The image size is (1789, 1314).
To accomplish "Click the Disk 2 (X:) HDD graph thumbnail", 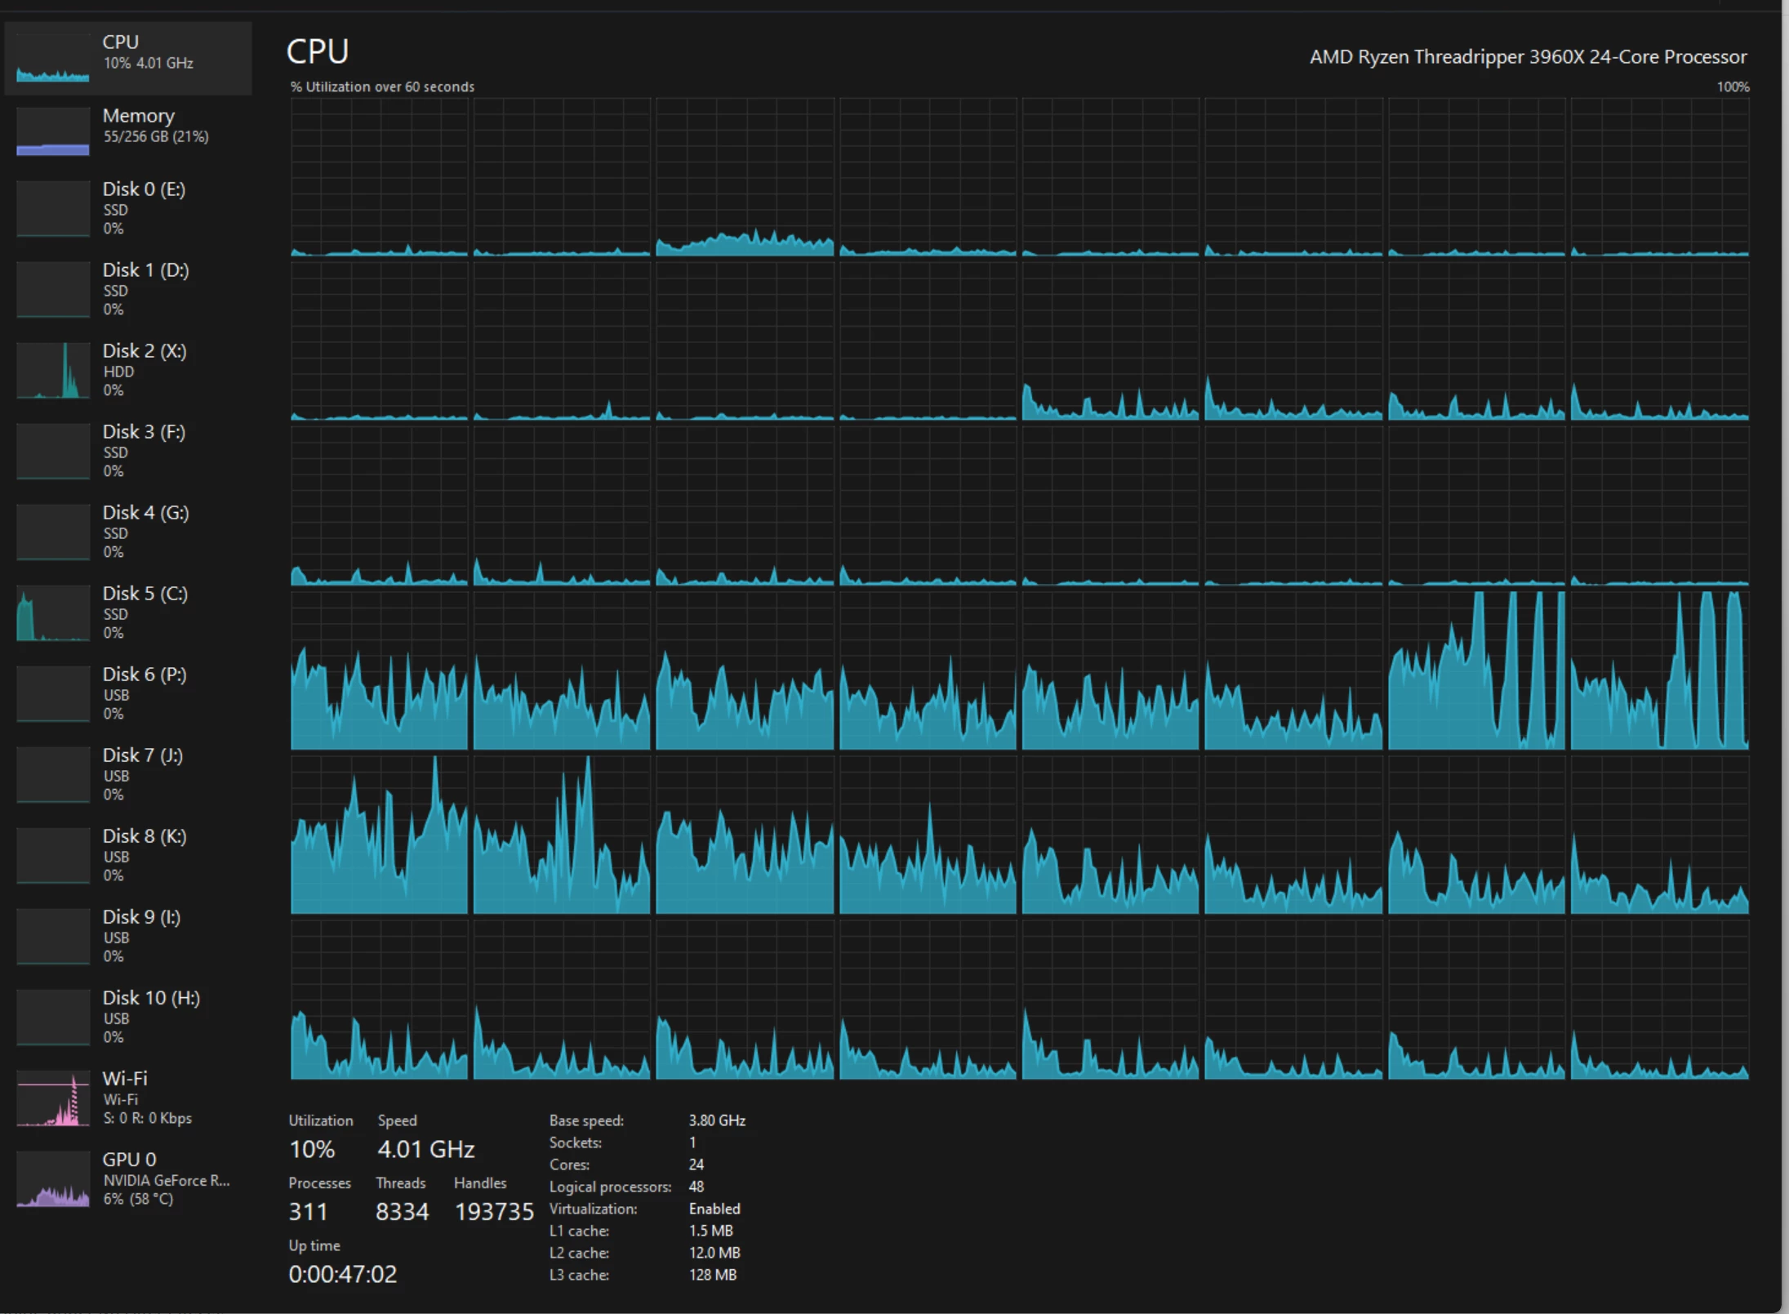I will click(53, 371).
